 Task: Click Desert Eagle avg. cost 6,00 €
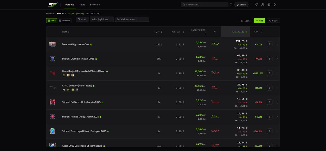tap(180, 73)
